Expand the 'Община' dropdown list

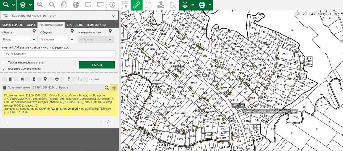[57, 40]
